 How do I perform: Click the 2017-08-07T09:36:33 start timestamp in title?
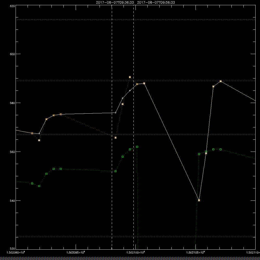pyautogui.click(x=115, y=3)
